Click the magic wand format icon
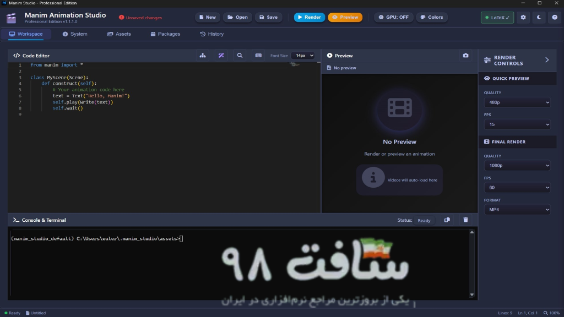This screenshot has width=564, height=317. tap(221, 56)
